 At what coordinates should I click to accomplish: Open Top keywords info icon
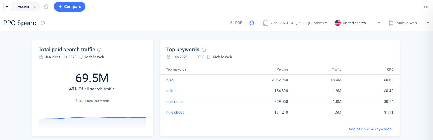click(204, 50)
